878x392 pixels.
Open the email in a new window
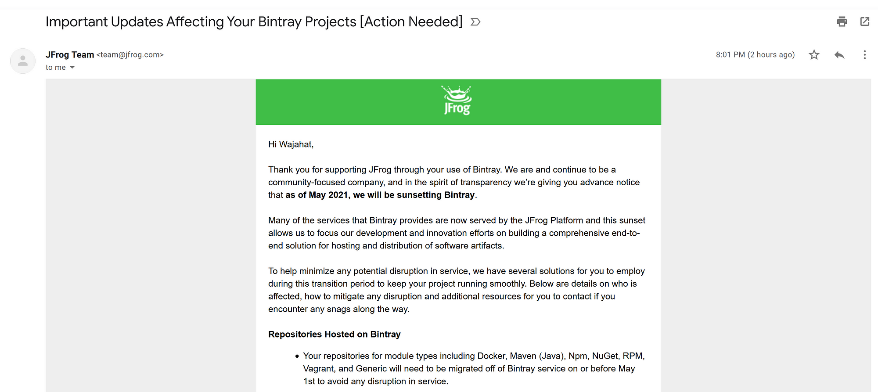[864, 22]
